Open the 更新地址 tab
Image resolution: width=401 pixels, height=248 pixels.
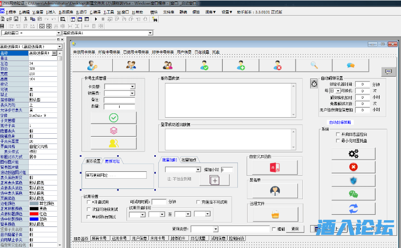pos(112,161)
